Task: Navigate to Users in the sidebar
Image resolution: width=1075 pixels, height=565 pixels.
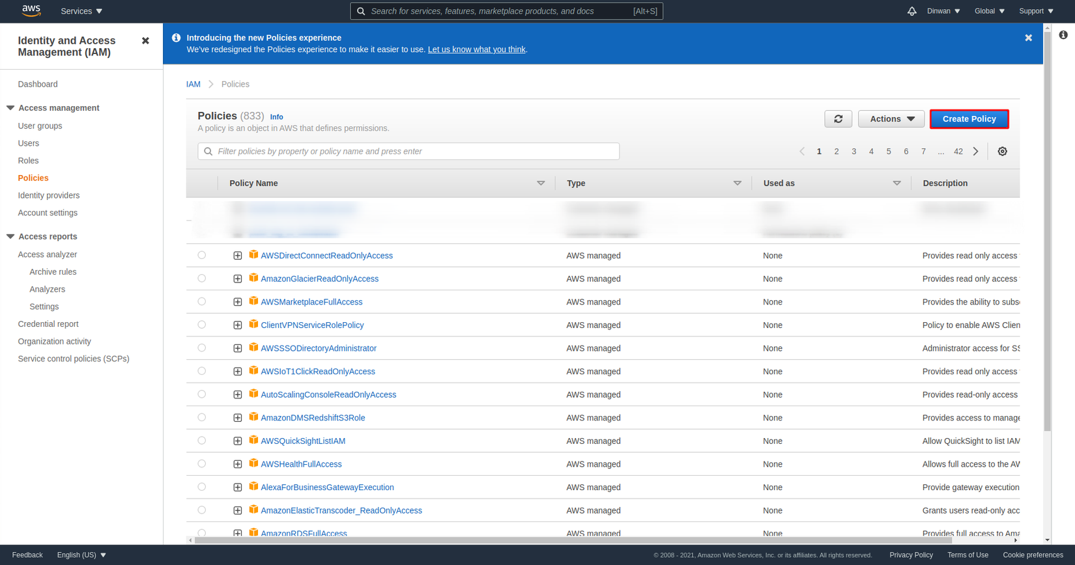Action: (x=28, y=143)
